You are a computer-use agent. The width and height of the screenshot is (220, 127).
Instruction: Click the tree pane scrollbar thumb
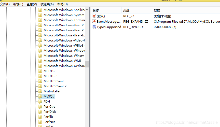point(87,64)
